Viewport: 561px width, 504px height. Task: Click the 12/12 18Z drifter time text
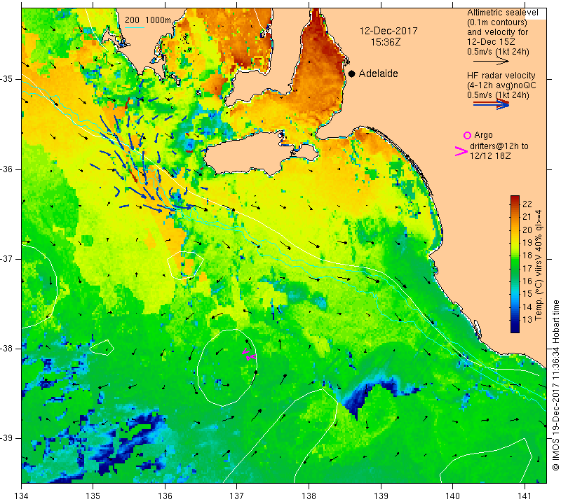tap(490, 156)
